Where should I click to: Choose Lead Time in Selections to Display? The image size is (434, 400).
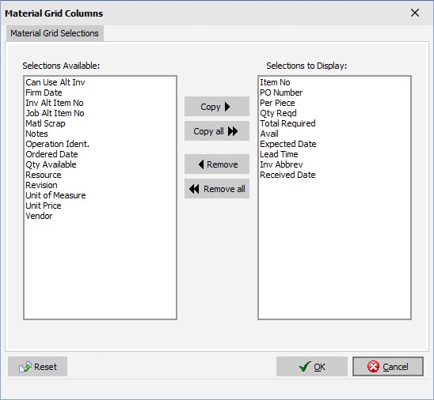[279, 154]
